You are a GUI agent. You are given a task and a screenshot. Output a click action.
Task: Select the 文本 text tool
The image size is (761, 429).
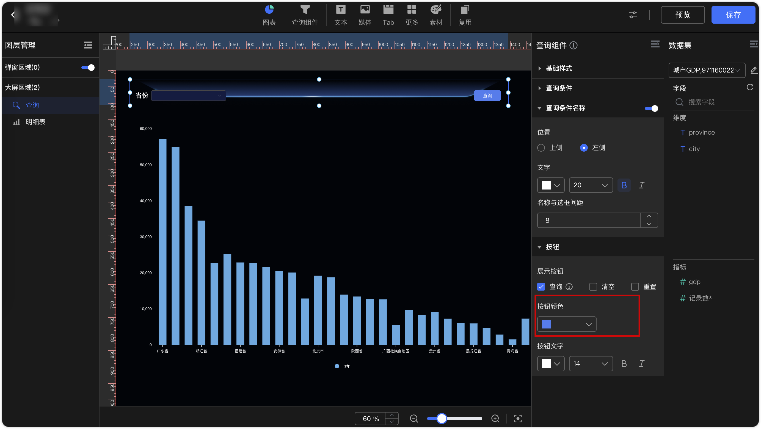[341, 15]
